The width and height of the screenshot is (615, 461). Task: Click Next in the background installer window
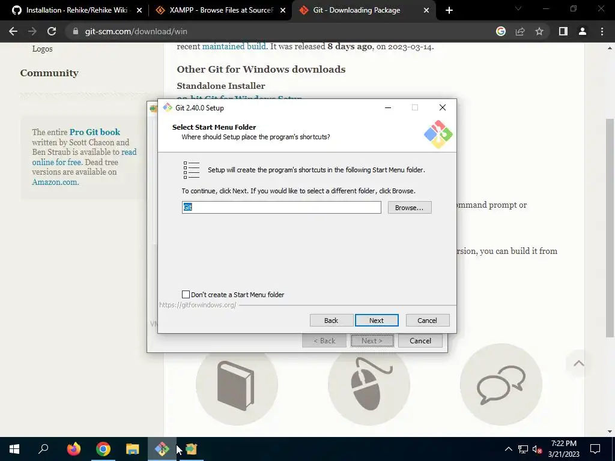click(372, 341)
